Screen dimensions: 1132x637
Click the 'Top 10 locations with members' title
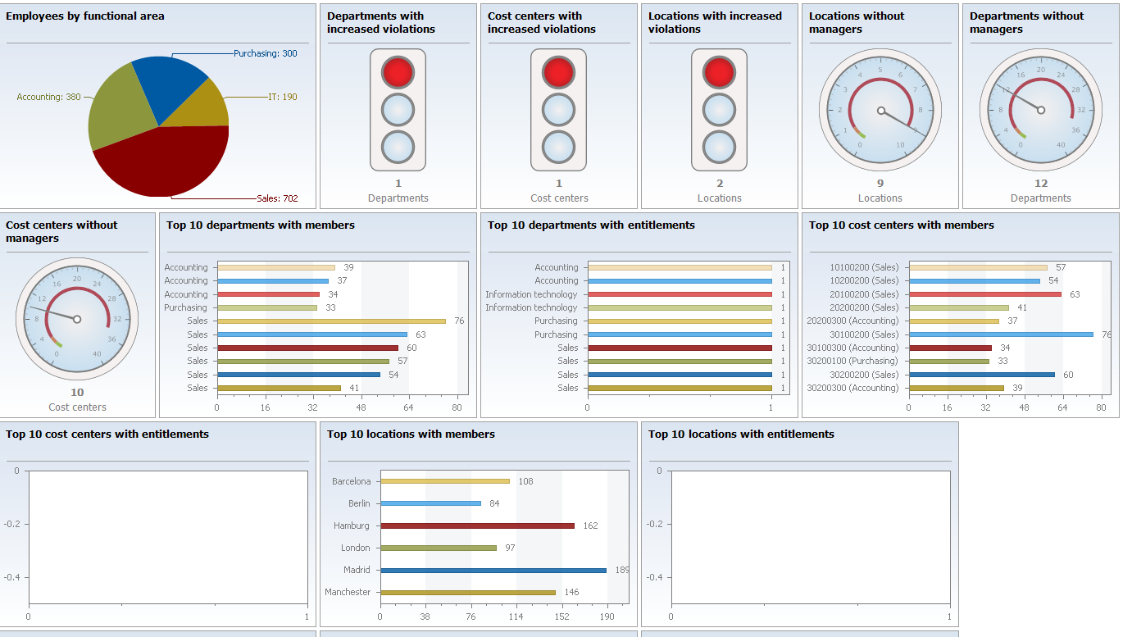point(411,434)
